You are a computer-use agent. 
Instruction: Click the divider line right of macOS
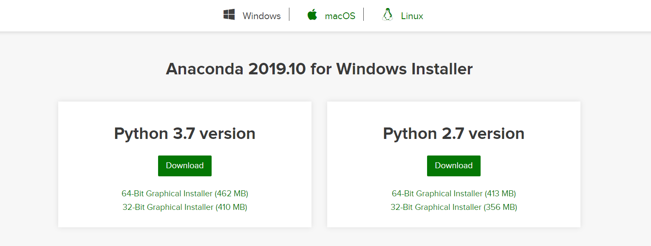click(x=363, y=14)
